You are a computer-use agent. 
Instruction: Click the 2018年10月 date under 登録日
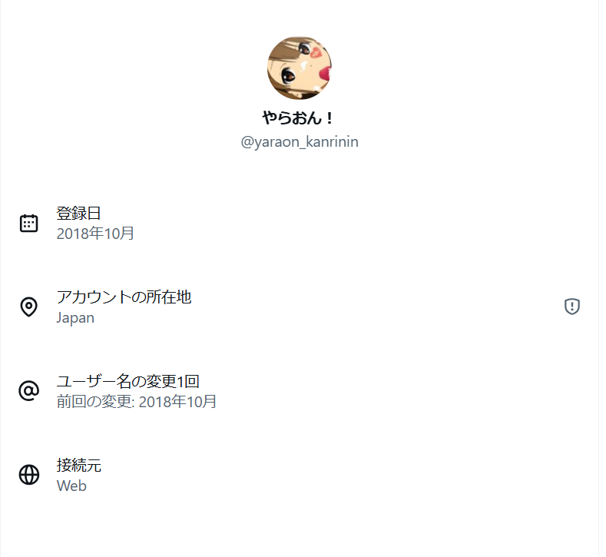tap(95, 234)
